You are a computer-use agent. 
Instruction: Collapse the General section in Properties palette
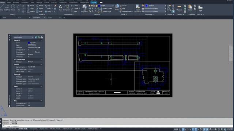coord(41,40)
